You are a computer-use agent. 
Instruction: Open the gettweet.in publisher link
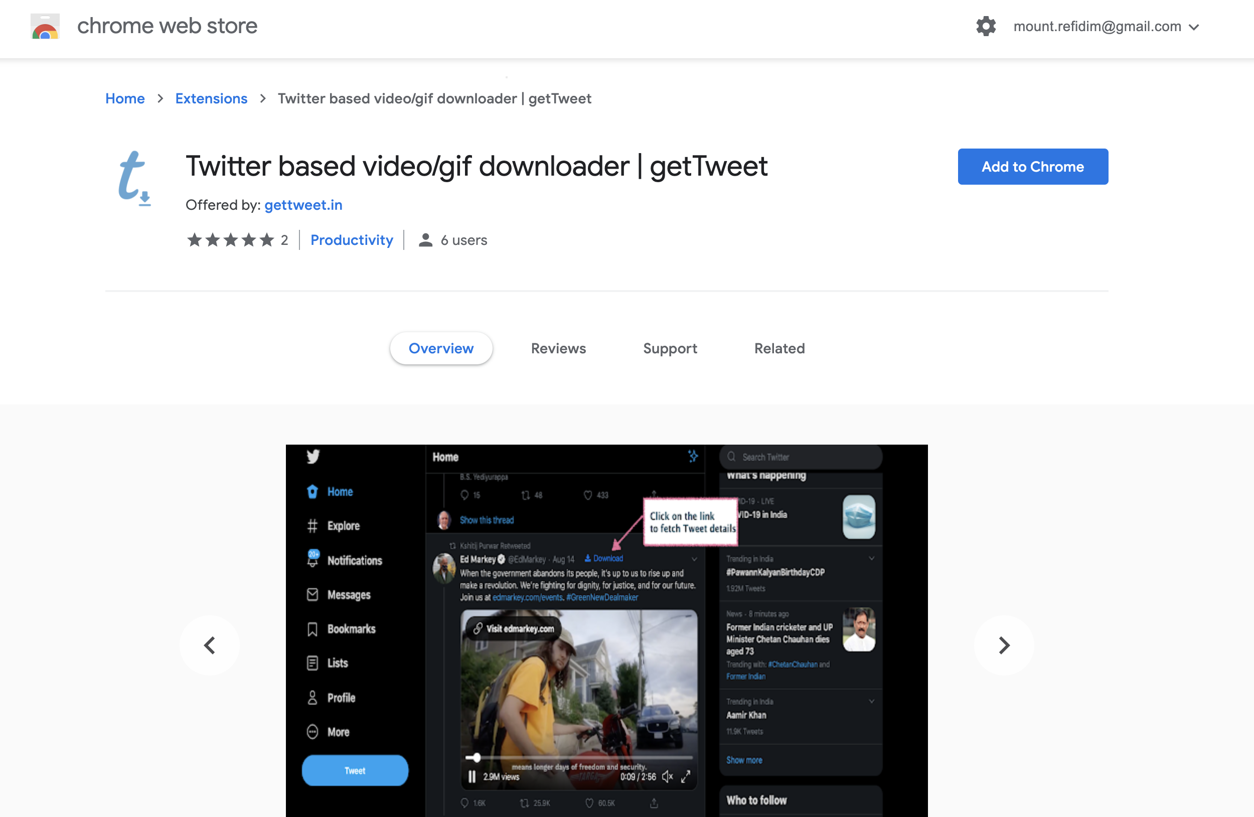(303, 205)
